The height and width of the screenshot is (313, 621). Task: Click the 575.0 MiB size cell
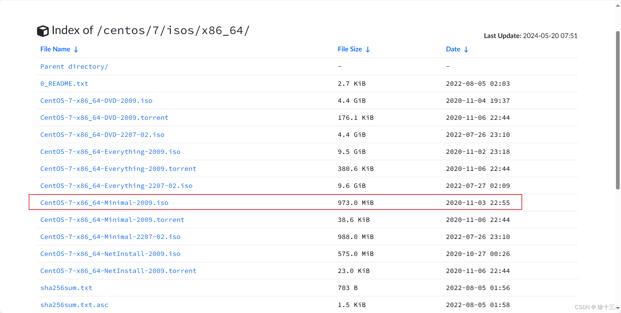pyautogui.click(x=356, y=254)
